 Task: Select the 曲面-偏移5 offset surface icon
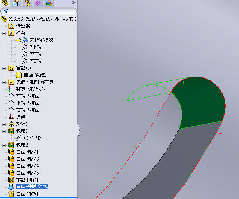pyautogui.click(x=11, y=173)
